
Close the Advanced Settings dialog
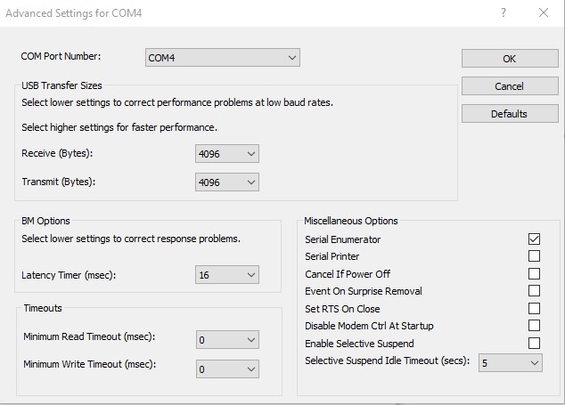544,12
